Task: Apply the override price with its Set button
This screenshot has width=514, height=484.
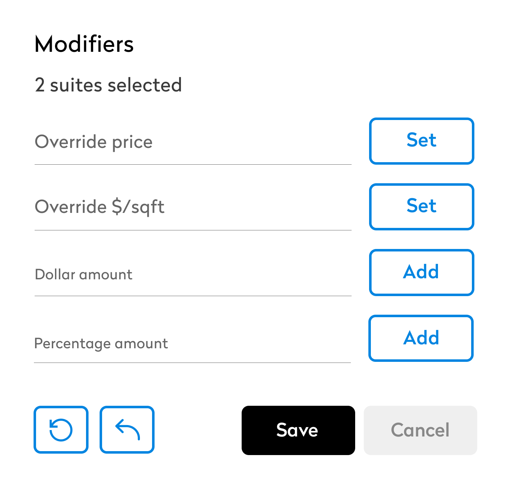Action: coord(422,141)
